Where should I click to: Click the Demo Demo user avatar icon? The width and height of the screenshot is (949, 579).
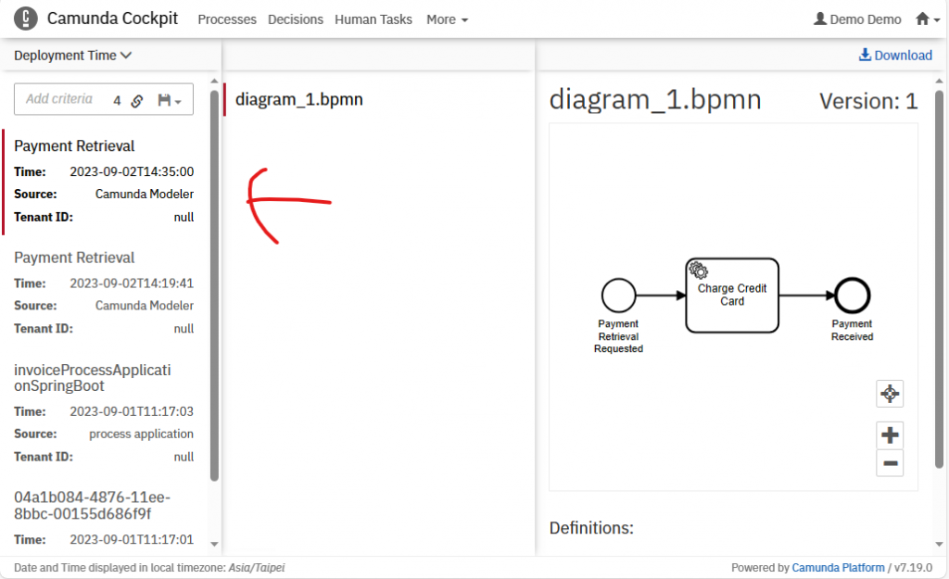(820, 19)
